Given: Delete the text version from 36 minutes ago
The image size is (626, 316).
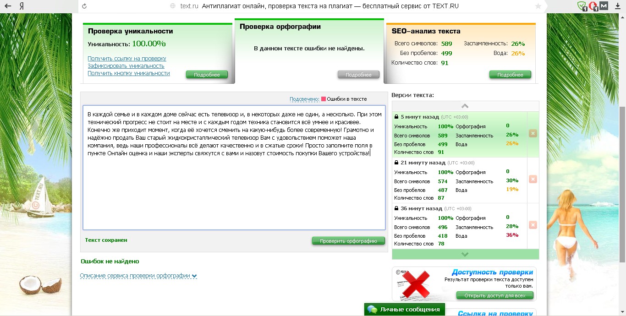Looking at the screenshot, I should tap(533, 225).
